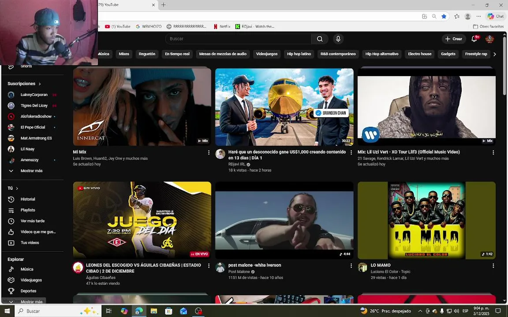Open Edge settings and more menu
Image resolution: width=508 pixels, height=317 pixels.
(478, 16)
